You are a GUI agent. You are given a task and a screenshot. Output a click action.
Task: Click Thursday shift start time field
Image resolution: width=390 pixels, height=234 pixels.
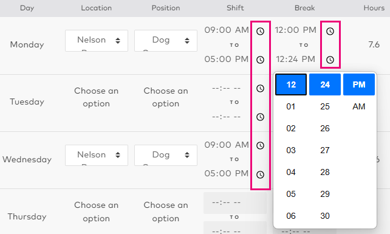coord(235,203)
